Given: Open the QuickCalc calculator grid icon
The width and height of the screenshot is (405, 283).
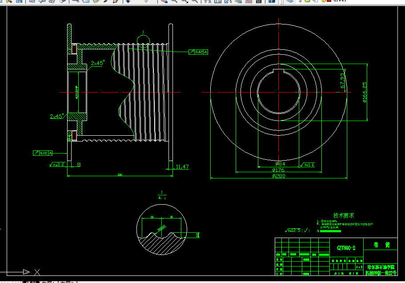Looking at the screenshot, I should pyautogui.click(x=259, y=1).
